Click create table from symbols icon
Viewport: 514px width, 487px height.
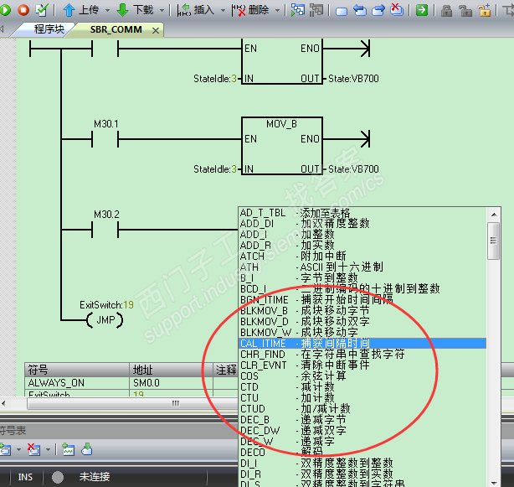click(68, 449)
